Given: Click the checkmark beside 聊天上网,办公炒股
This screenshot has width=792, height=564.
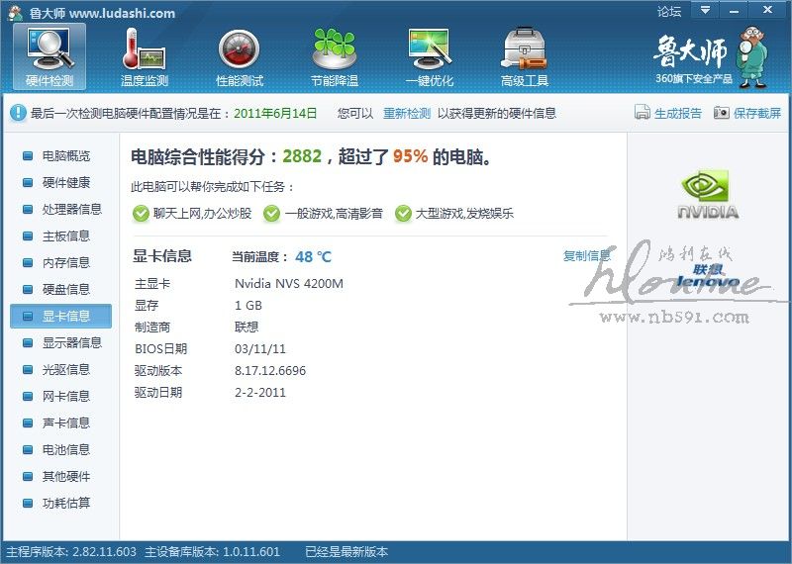Looking at the screenshot, I should click(x=141, y=214).
